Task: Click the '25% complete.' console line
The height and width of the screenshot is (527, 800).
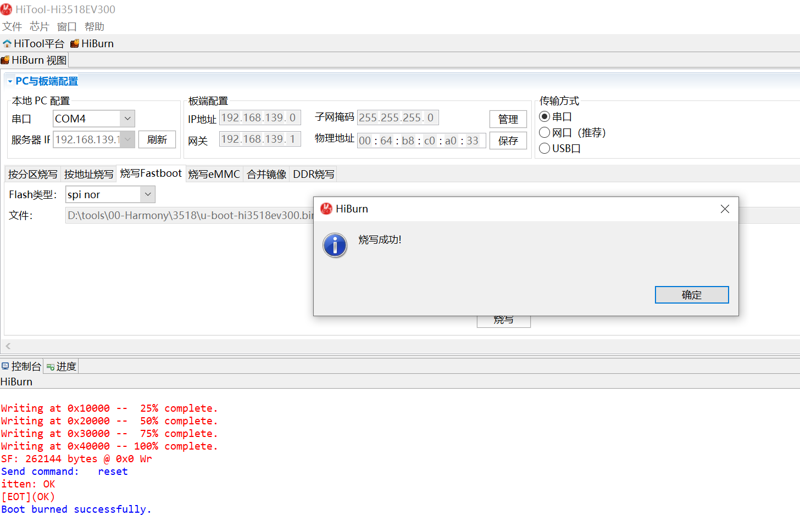Action: (x=109, y=408)
